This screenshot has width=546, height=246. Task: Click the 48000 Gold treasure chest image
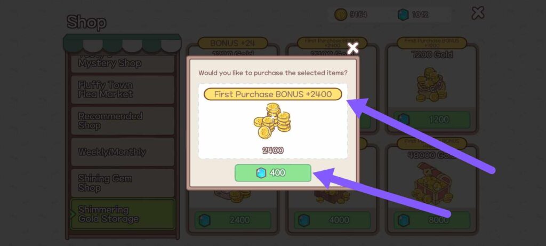pyautogui.click(x=431, y=184)
